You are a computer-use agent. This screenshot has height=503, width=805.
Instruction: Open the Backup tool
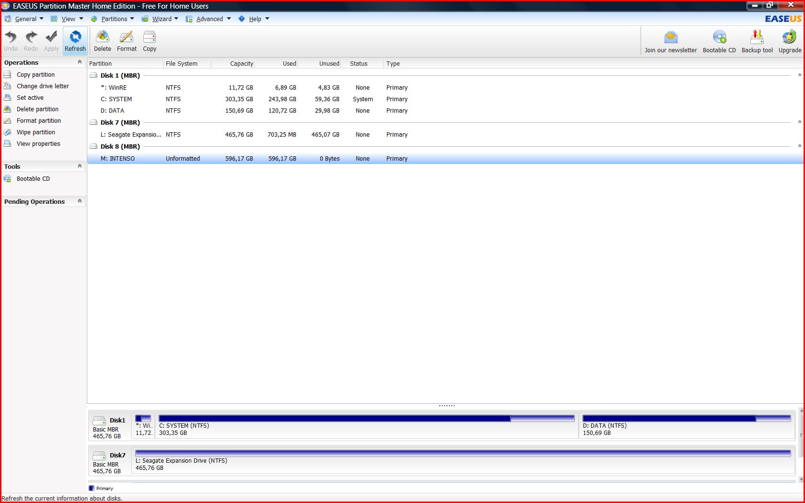point(757,42)
